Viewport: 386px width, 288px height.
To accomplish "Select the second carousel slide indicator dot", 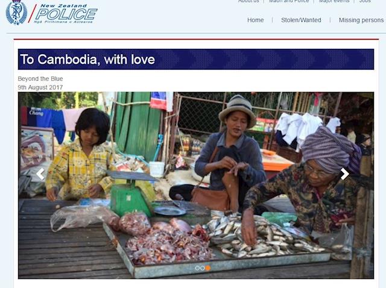I will point(203,268).
